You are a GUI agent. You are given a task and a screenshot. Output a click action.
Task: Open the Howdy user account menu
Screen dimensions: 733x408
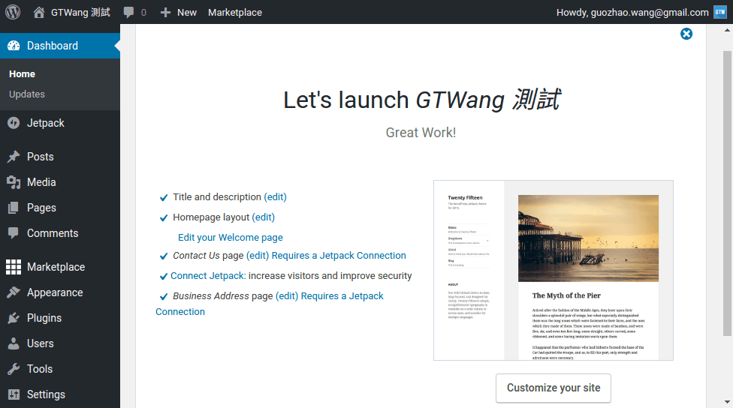tap(632, 12)
